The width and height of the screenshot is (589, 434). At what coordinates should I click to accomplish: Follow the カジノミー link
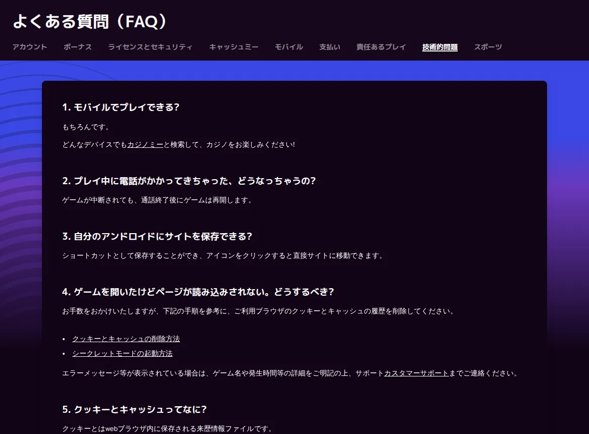click(x=145, y=144)
